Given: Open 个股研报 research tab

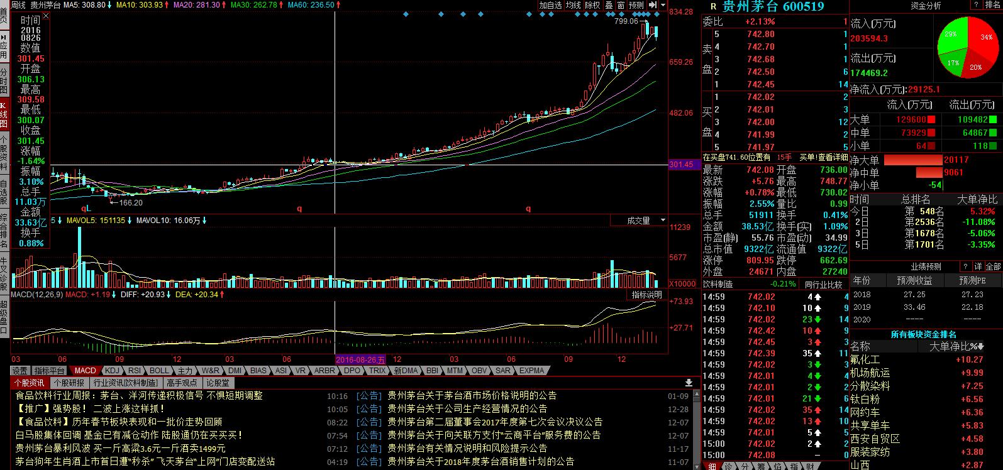Looking at the screenshot, I should coord(69,383).
